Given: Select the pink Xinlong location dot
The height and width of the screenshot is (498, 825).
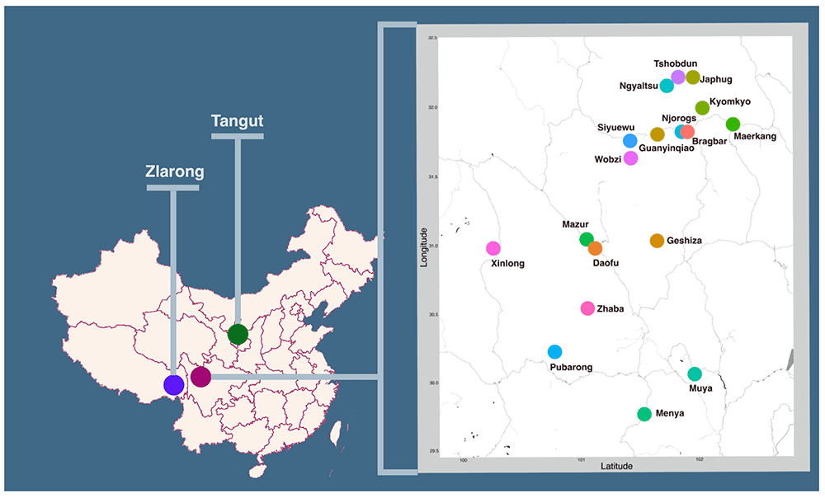Looking at the screenshot, I should coord(493,248).
